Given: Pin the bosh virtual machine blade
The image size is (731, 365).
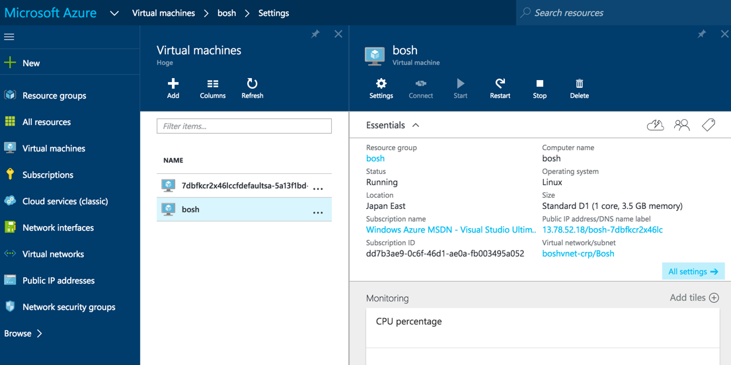Looking at the screenshot, I should pos(702,34).
